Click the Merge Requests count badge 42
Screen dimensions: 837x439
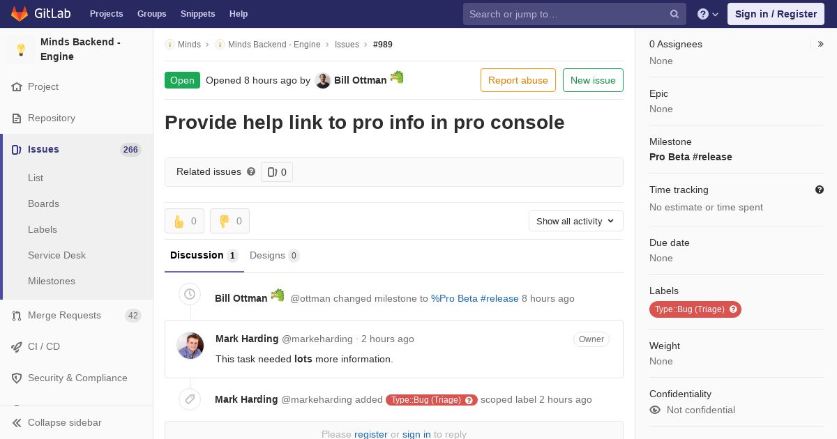click(133, 316)
